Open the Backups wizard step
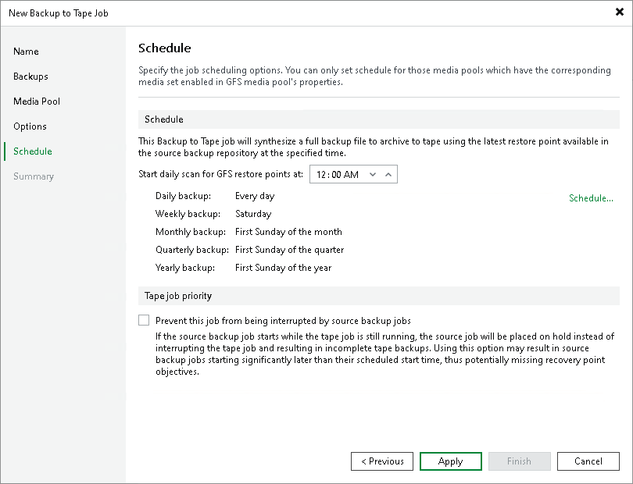Viewport: 633px width, 484px height. coord(31,76)
